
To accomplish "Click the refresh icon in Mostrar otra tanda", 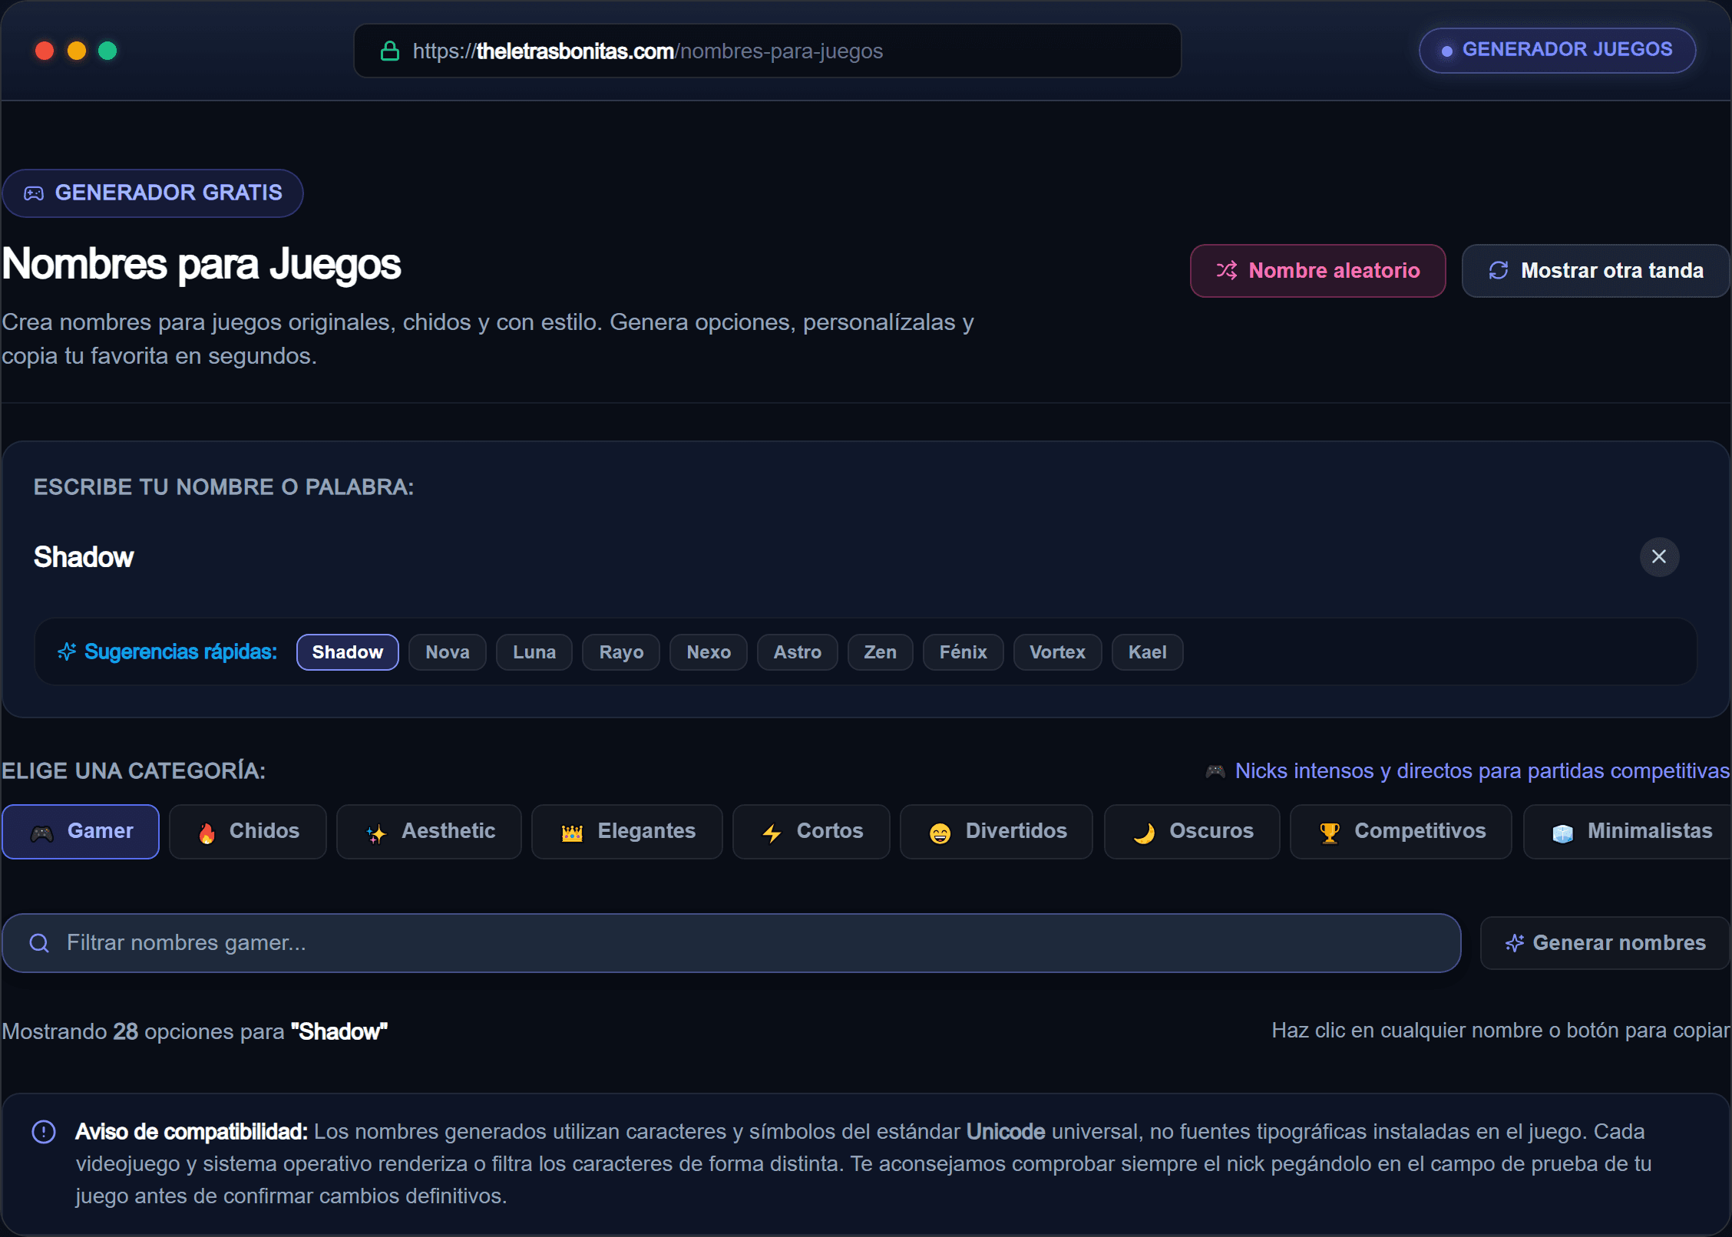I will pos(1499,270).
